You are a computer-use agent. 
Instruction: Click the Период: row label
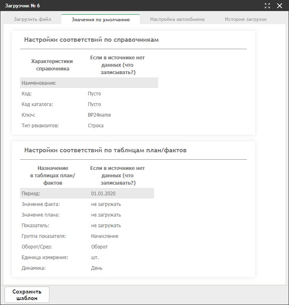pos(31,194)
